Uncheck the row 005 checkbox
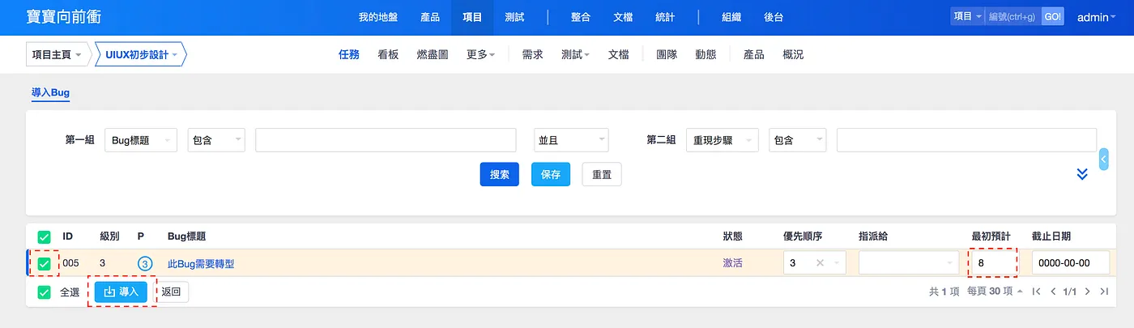The height and width of the screenshot is (328, 1134). pyautogui.click(x=44, y=263)
